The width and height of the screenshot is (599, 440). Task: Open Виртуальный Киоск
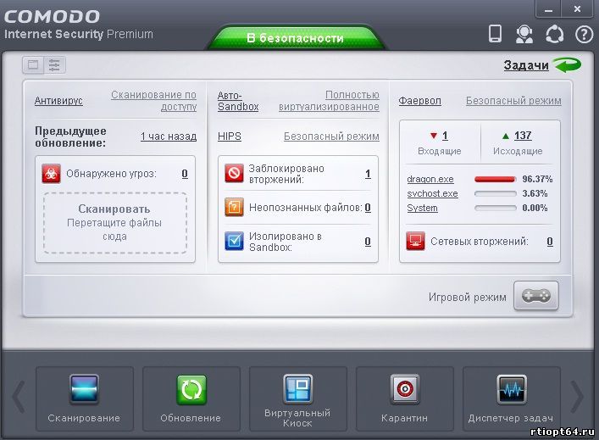coord(298,398)
